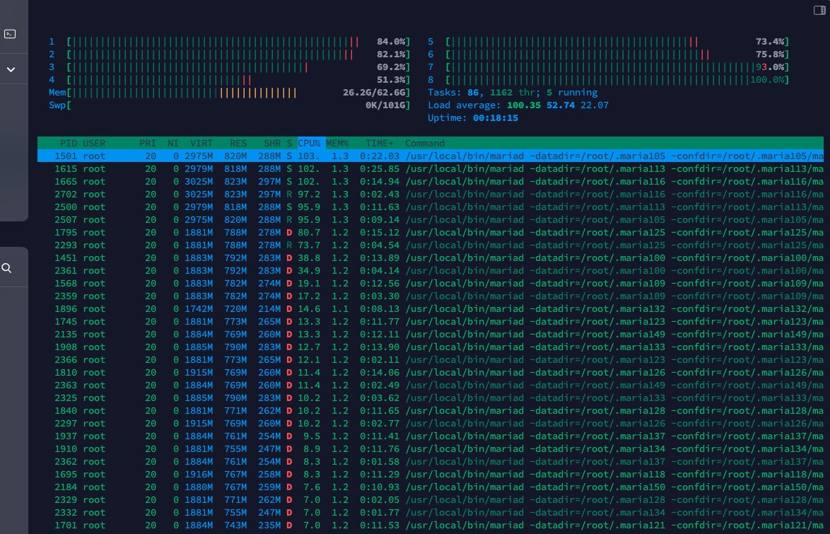This screenshot has height=534, width=830.
Task: Select process row with PID 1937
Action: (431, 436)
